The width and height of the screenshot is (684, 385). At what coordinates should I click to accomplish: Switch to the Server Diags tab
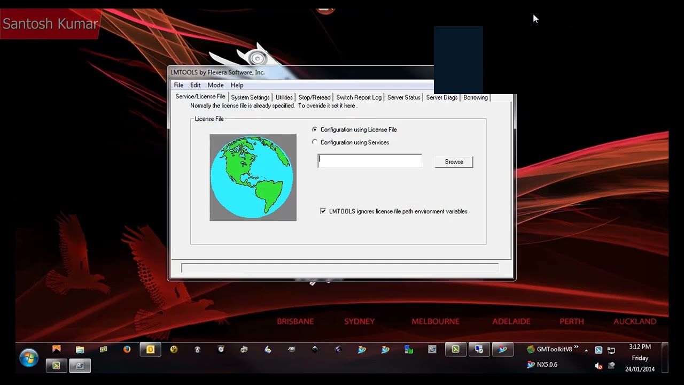click(441, 97)
